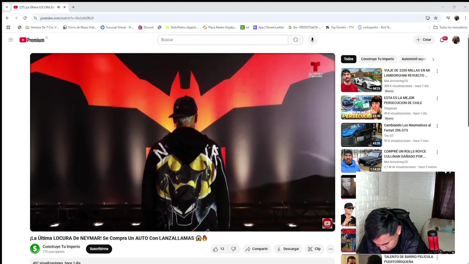Open YouTube notifications bell
The image size is (469, 264).
pos(442,40)
